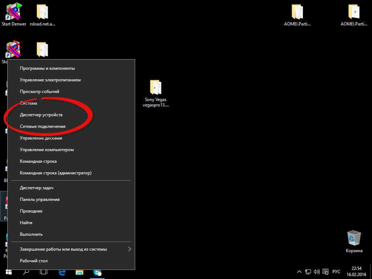Open Task View from the taskbar
The height and width of the screenshot is (279, 372).
pos(44,272)
